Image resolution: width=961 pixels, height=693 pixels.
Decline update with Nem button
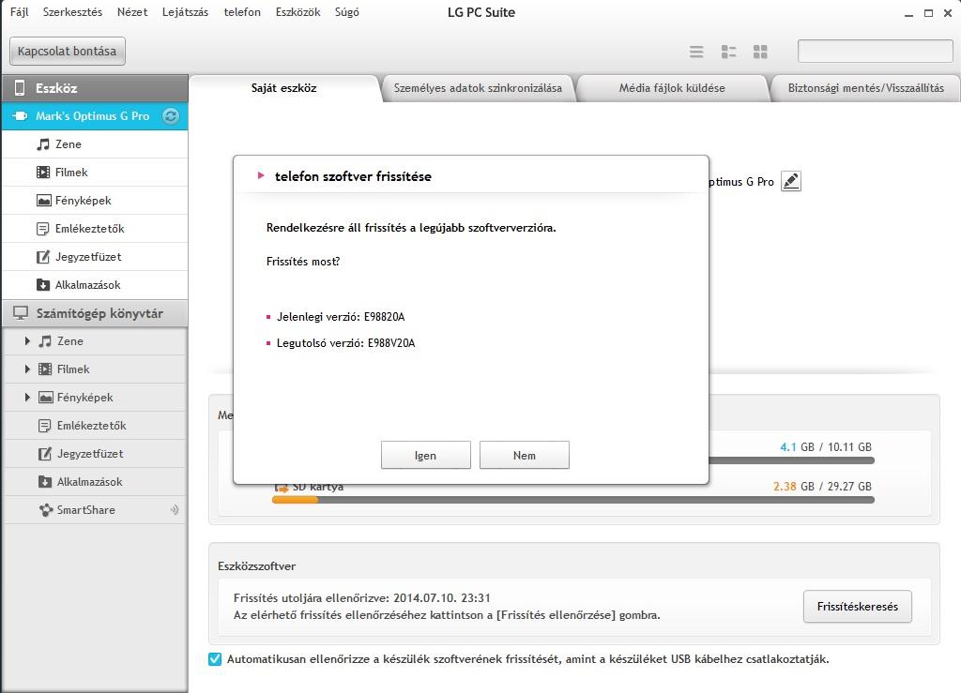(x=525, y=456)
